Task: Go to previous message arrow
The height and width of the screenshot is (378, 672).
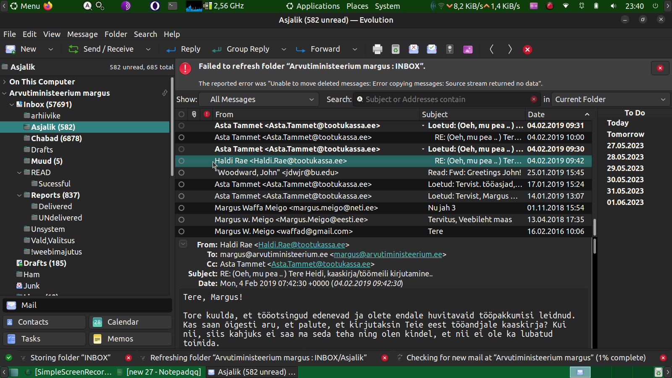Action: click(x=491, y=49)
